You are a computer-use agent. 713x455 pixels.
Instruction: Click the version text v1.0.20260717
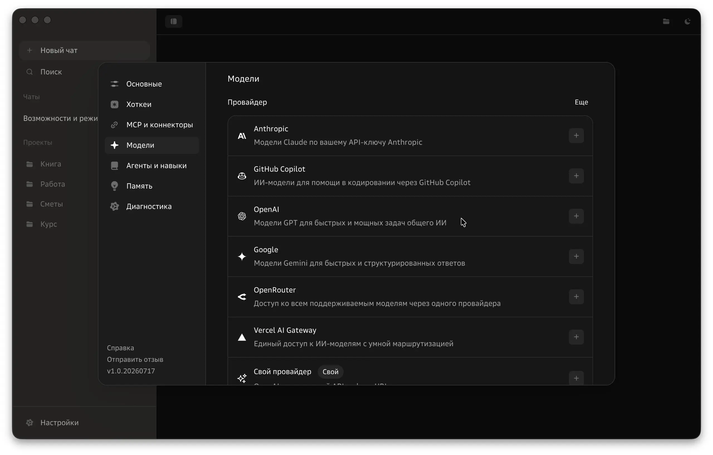(x=131, y=371)
